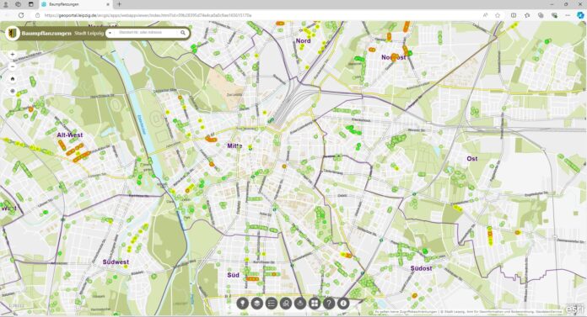Click the Leipzig city crest logo

tap(13, 34)
